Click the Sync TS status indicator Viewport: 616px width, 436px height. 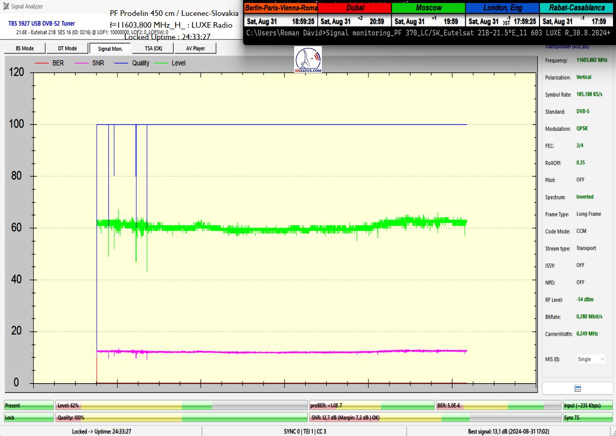[x=587, y=418]
